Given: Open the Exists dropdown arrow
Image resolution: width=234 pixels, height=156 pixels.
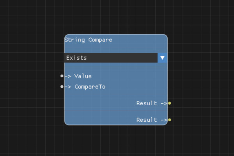Looking at the screenshot, I should (x=162, y=58).
